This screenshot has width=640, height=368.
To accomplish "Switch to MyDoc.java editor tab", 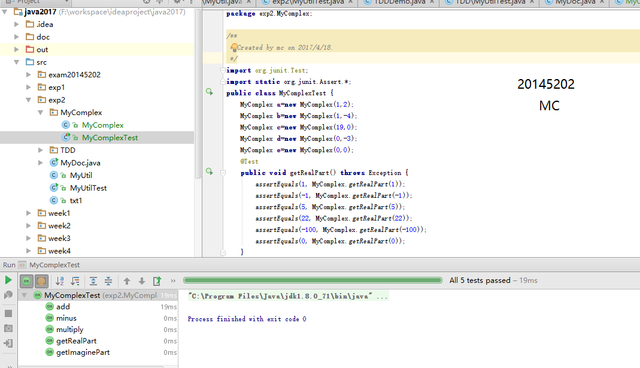I will click(x=575, y=2).
